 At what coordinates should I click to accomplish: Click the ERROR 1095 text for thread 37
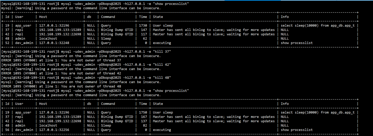coord(10,60)
